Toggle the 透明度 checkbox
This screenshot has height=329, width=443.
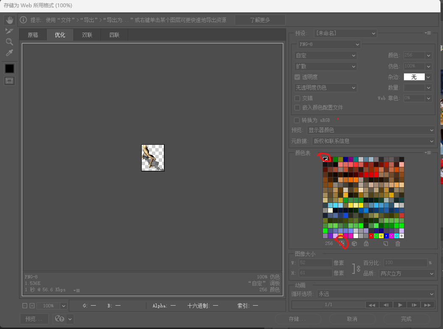point(297,77)
